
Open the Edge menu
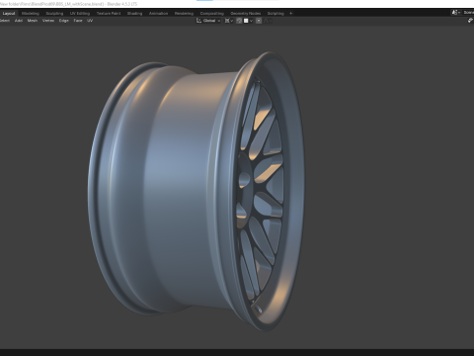64,21
